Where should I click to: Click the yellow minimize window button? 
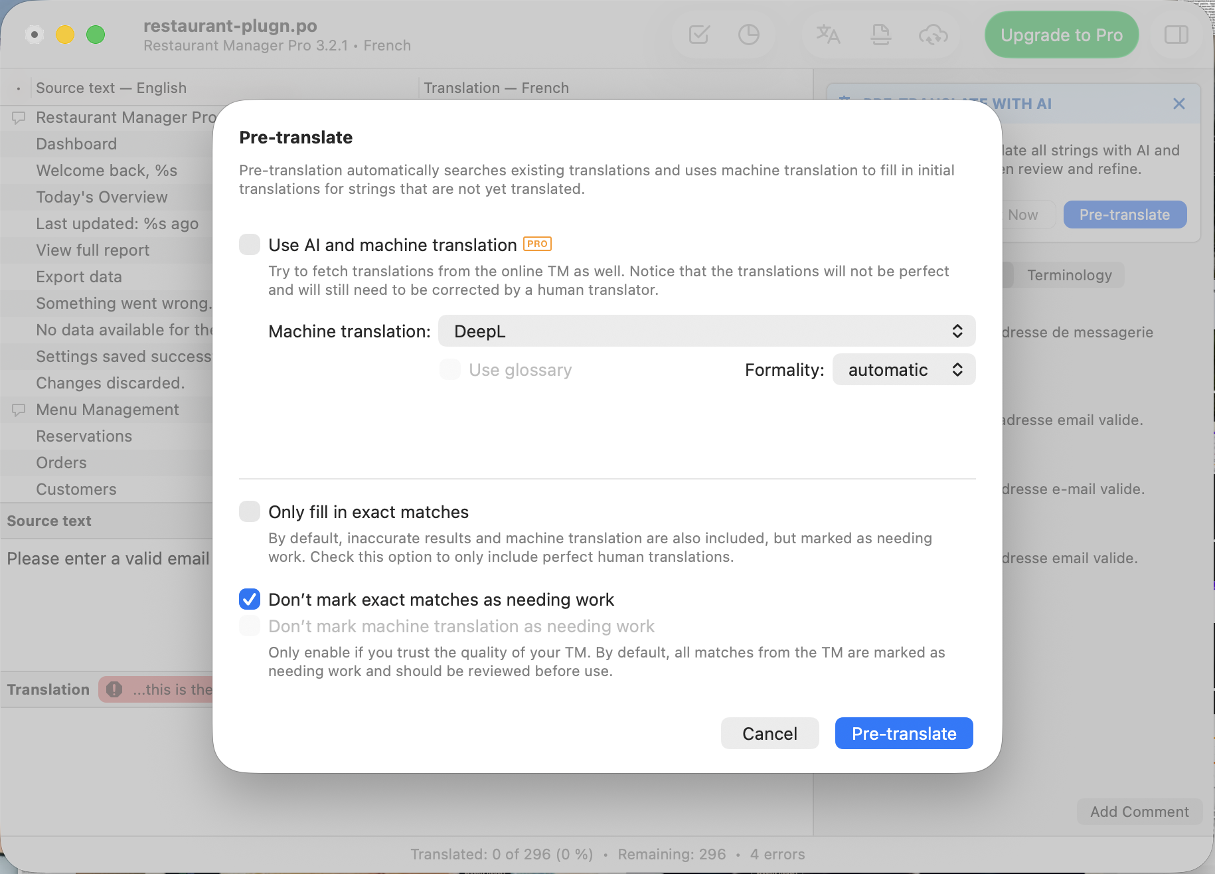click(65, 35)
